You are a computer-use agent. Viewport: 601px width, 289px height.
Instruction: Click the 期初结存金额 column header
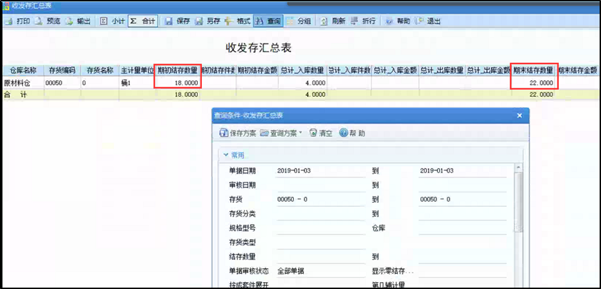(257, 70)
